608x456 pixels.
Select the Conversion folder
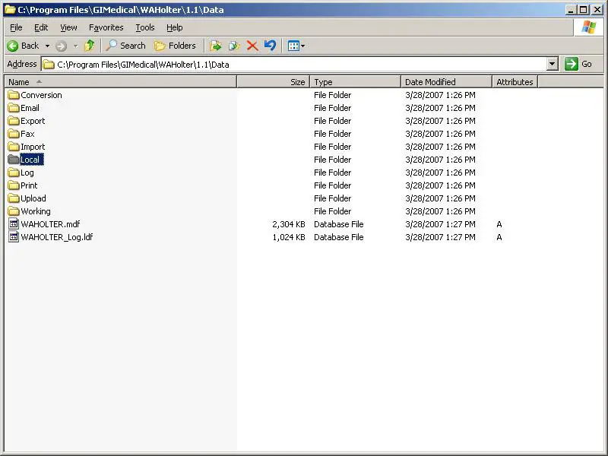(x=40, y=95)
